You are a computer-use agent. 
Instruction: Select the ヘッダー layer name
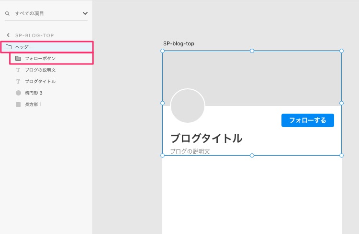coord(24,47)
